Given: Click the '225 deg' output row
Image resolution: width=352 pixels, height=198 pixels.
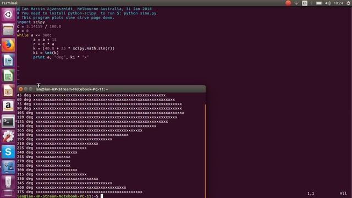Looking at the screenshot, I should pos(52,148).
